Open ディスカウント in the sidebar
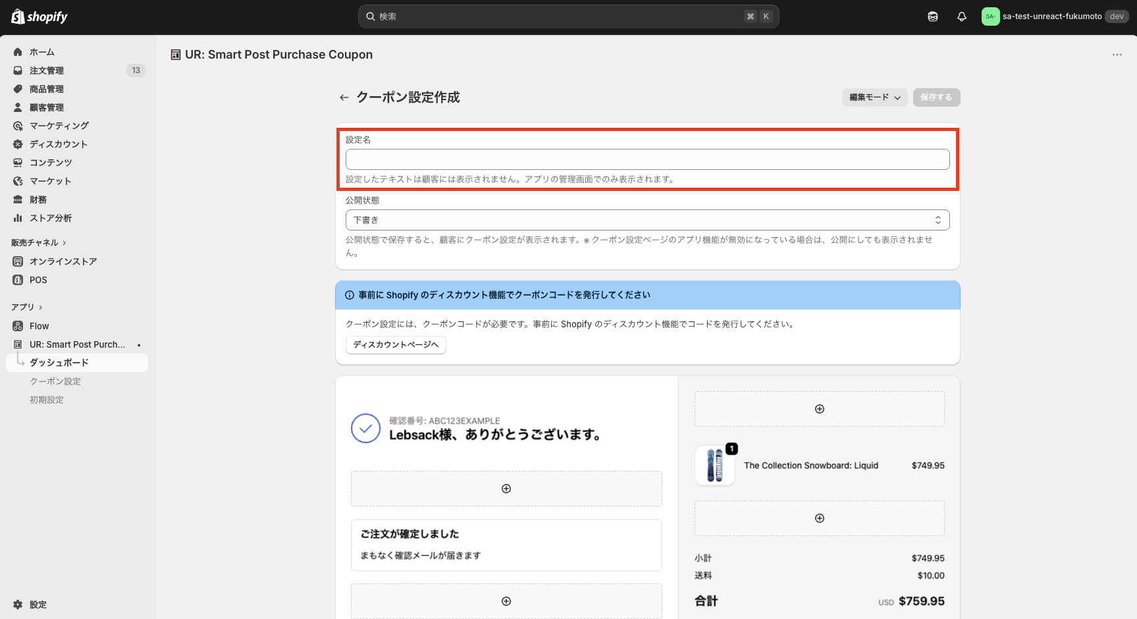1137x619 pixels. (x=59, y=144)
